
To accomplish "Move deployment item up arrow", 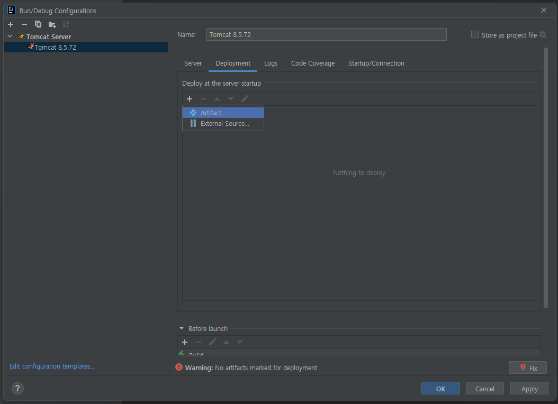I will coord(217,99).
